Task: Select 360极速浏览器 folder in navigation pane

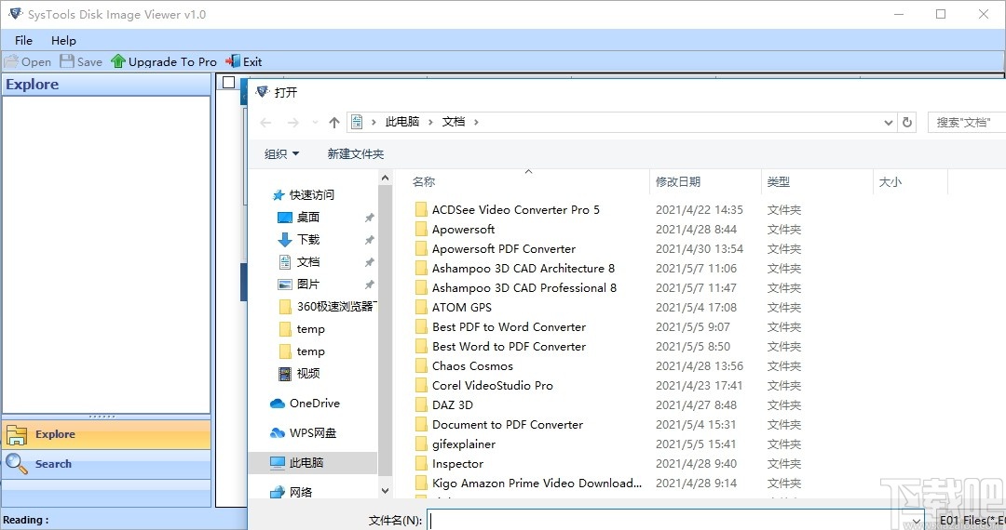Action: pos(329,307)
